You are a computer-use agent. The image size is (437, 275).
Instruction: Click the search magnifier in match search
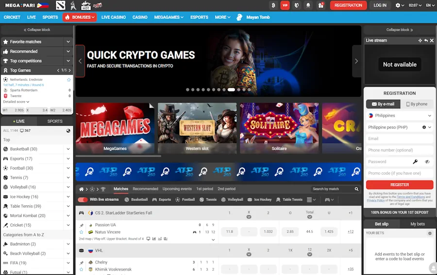click(356, 189)
